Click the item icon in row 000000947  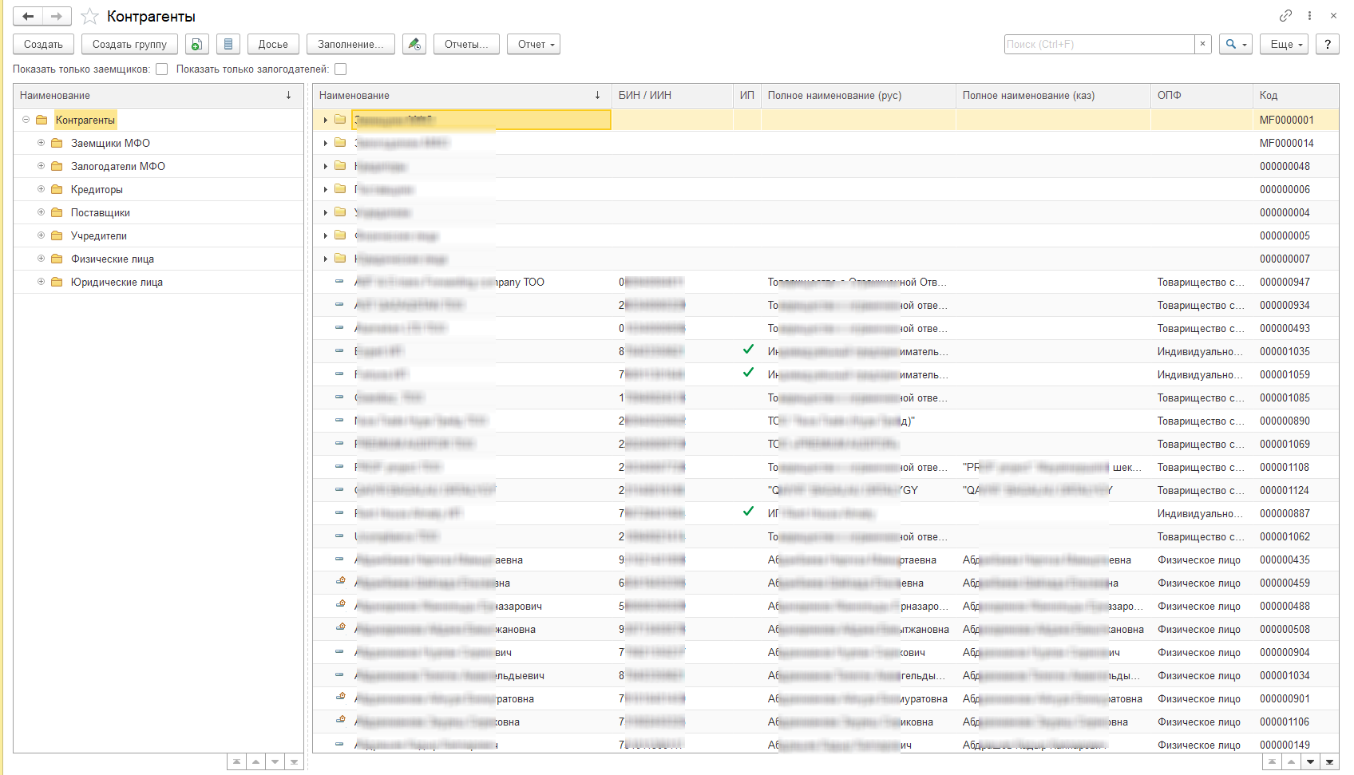click(339, 281)
